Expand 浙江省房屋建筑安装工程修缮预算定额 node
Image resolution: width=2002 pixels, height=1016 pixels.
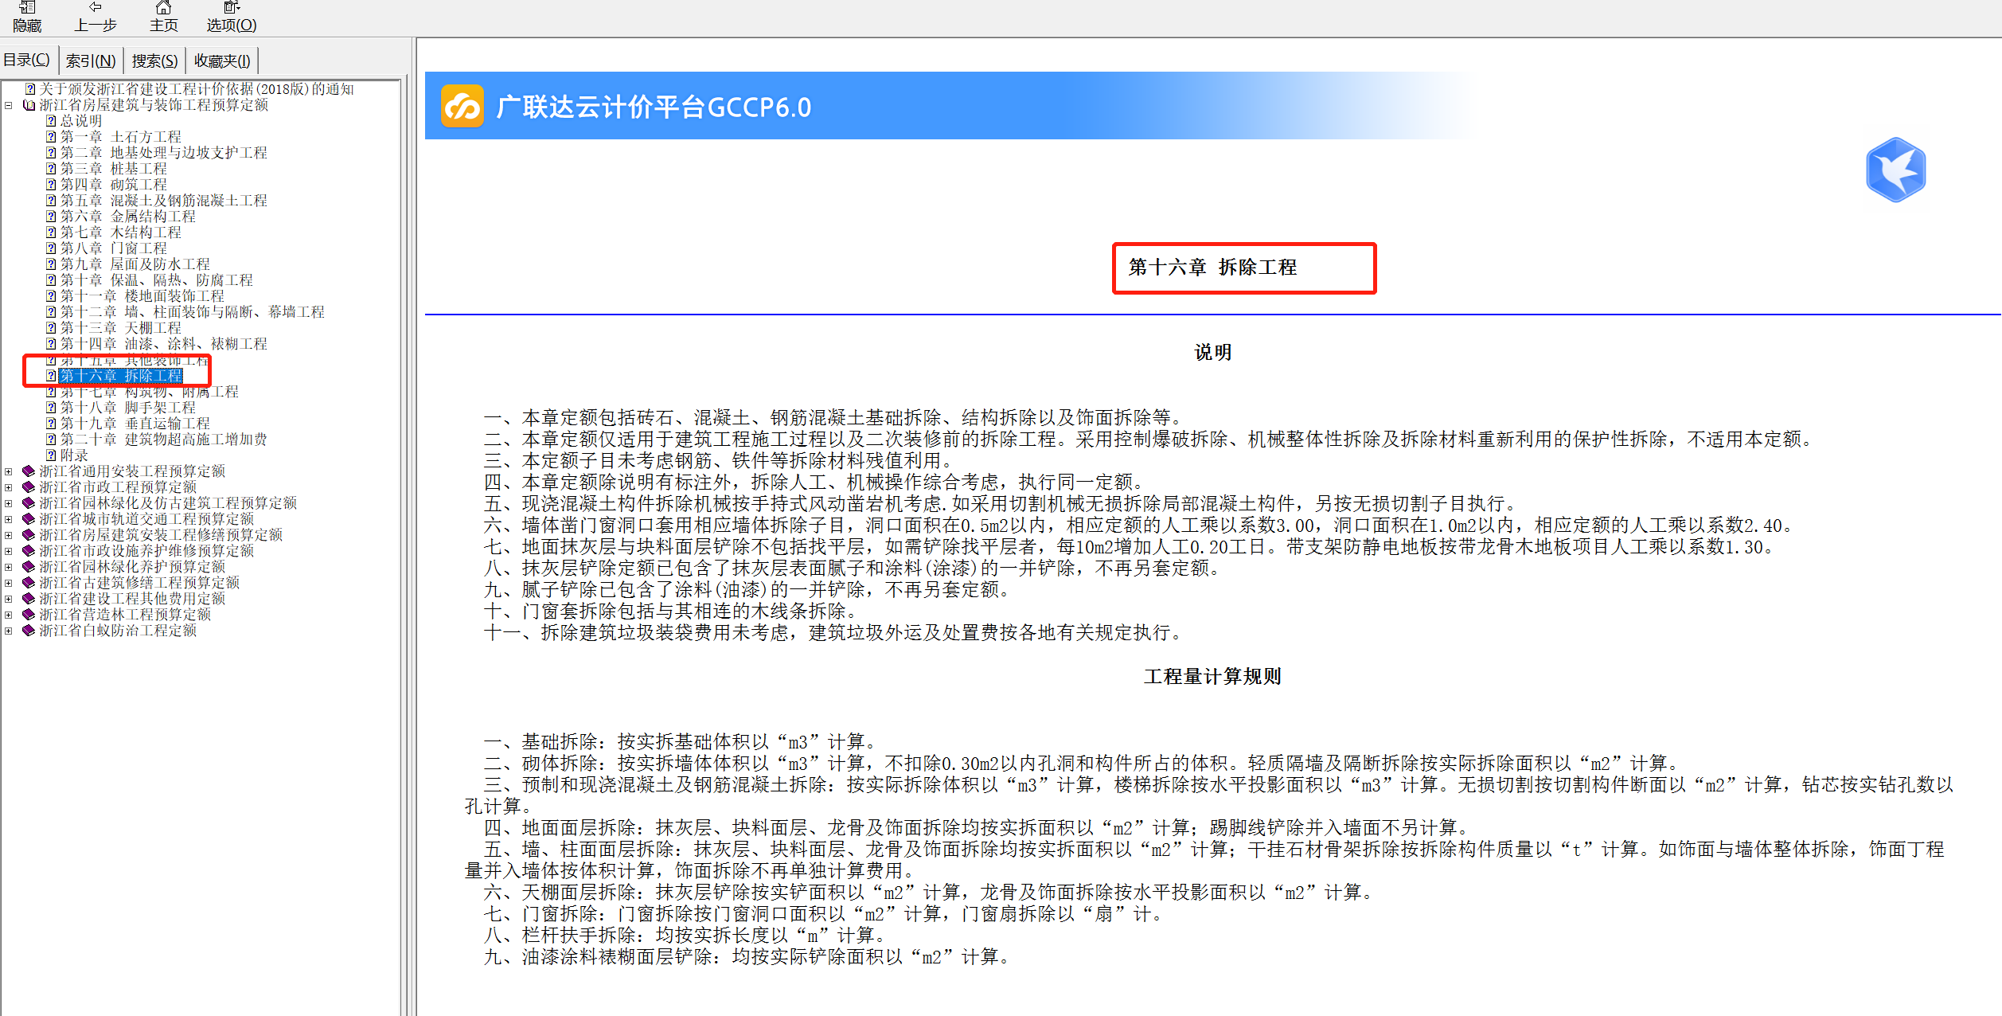[8, 535]
